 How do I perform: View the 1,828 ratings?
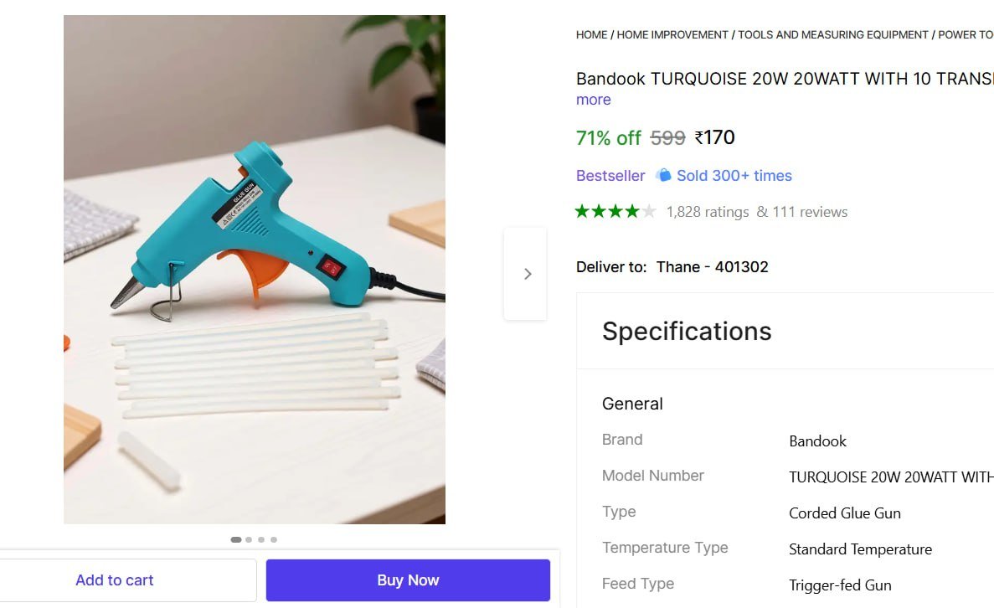[x=708, y=212]
